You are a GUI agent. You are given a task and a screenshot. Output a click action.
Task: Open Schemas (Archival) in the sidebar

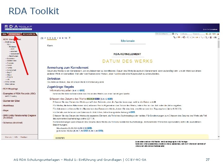click(13, 123)
